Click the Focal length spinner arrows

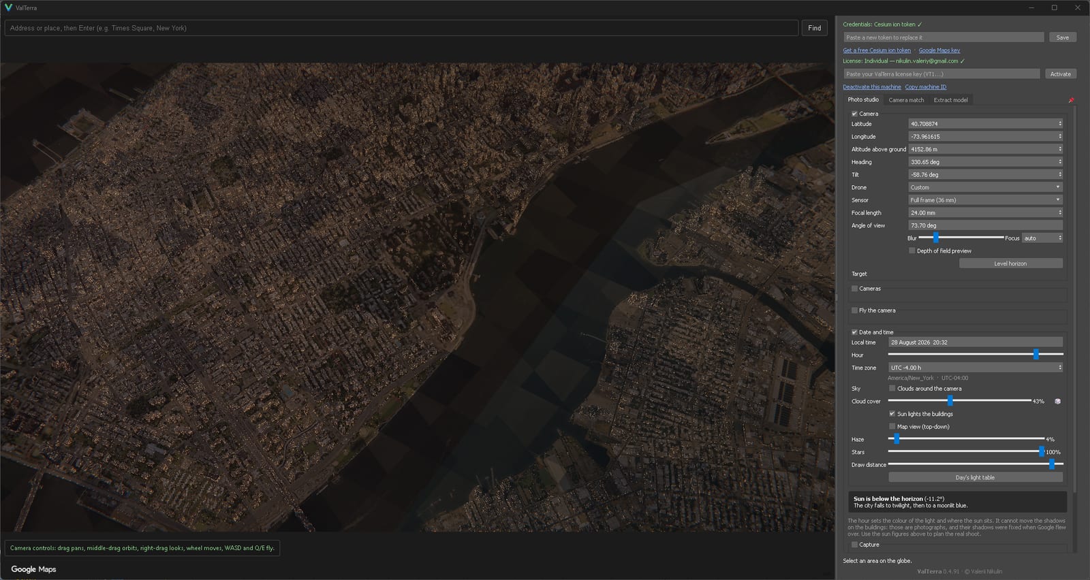1060,213
